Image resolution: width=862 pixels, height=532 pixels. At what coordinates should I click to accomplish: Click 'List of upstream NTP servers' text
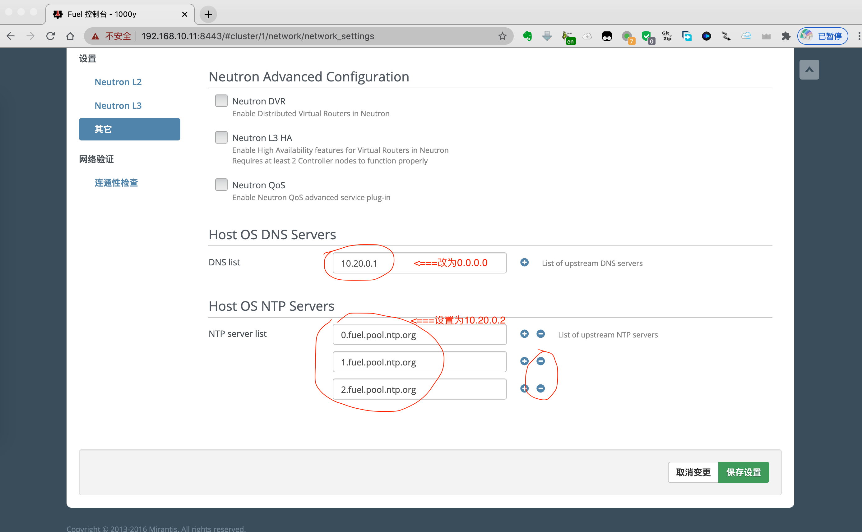point(608,335)
